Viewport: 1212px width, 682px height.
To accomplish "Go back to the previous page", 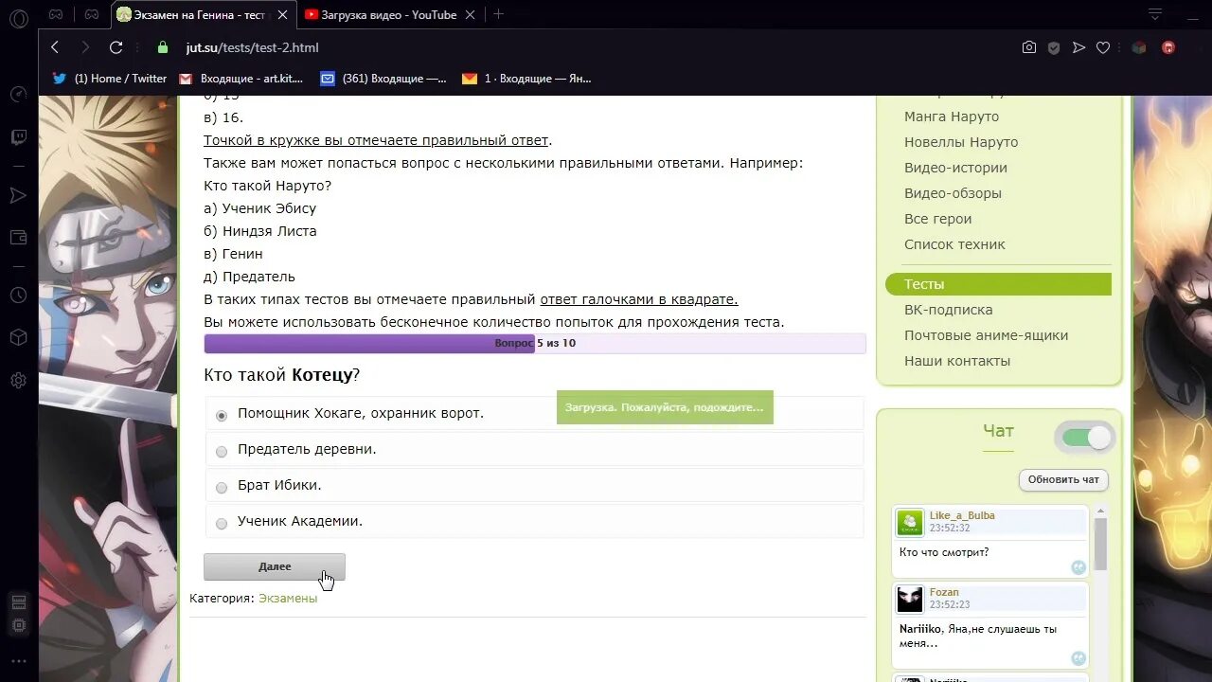I will tap(55, 47).
